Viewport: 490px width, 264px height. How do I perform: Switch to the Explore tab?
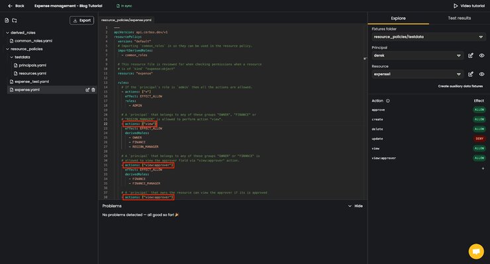coord(398,18)
